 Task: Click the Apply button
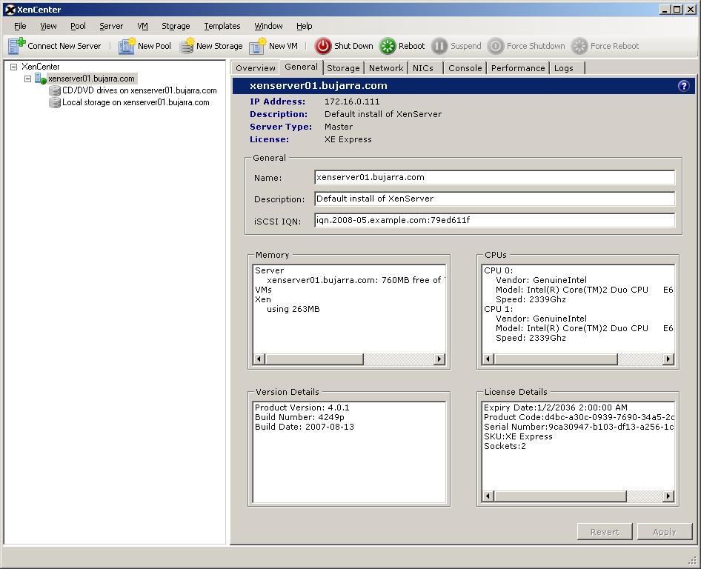[x=665, y=532]
